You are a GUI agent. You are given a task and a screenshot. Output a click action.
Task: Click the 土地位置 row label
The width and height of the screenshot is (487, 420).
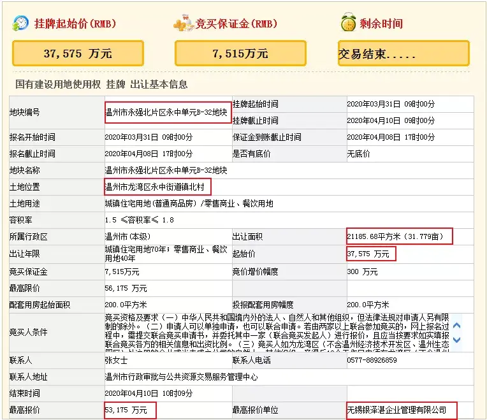pyautogui.click(x=24, y=187)
